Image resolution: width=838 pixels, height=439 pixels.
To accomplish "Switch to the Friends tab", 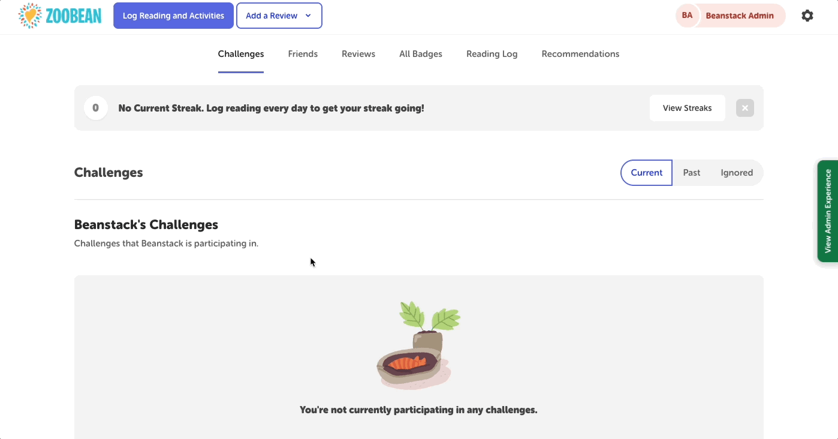I will point(303,53).
